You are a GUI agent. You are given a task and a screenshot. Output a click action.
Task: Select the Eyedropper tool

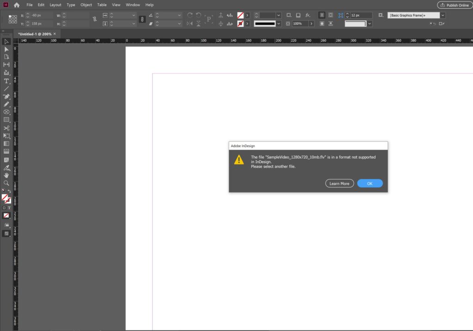[6, 168]
